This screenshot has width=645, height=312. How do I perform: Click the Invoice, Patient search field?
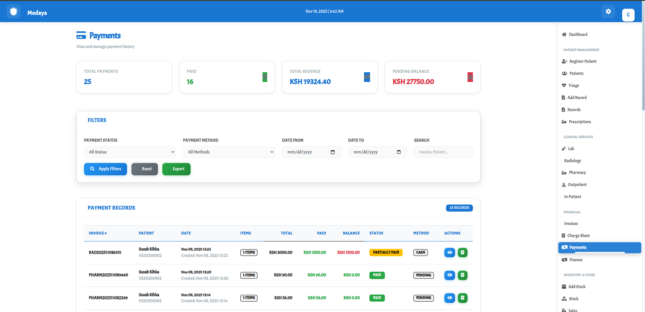click(443, 152)
